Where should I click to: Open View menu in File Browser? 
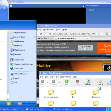pyautogui.click(x=52, y=77)
